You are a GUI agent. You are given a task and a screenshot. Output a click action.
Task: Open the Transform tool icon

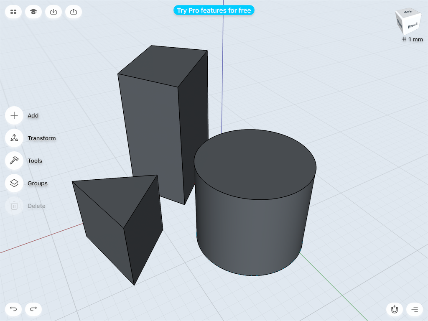click(14, 138)
